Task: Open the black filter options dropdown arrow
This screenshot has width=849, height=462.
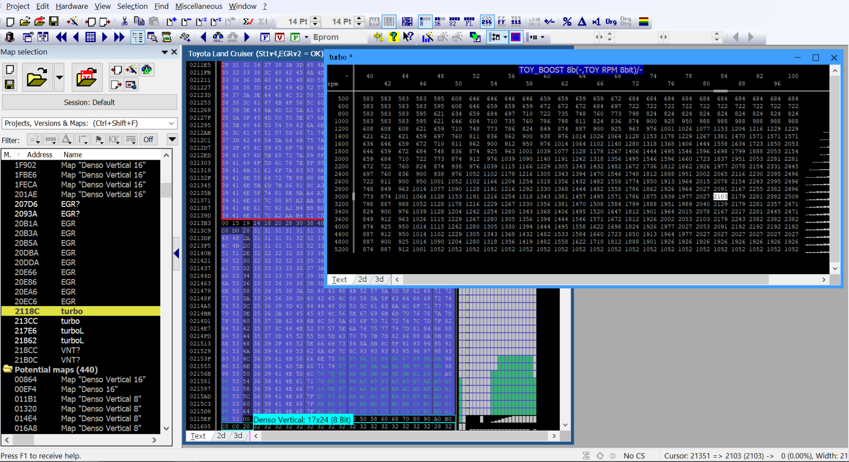Action: pyautogui.click(x=172, y=140)
